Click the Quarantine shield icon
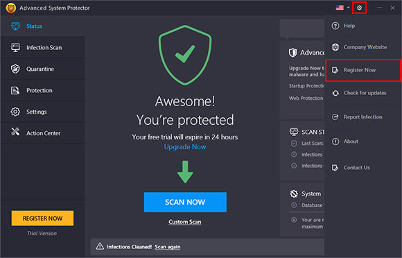 [15, 69]
